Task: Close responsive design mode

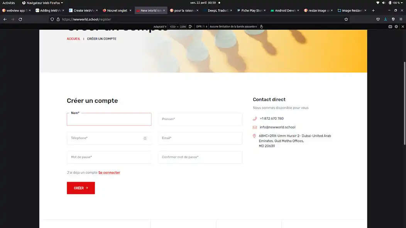Action: point(403,27)
